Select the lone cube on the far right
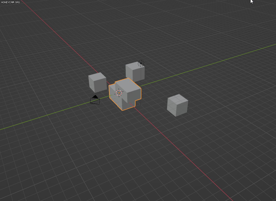 [177, 105]
